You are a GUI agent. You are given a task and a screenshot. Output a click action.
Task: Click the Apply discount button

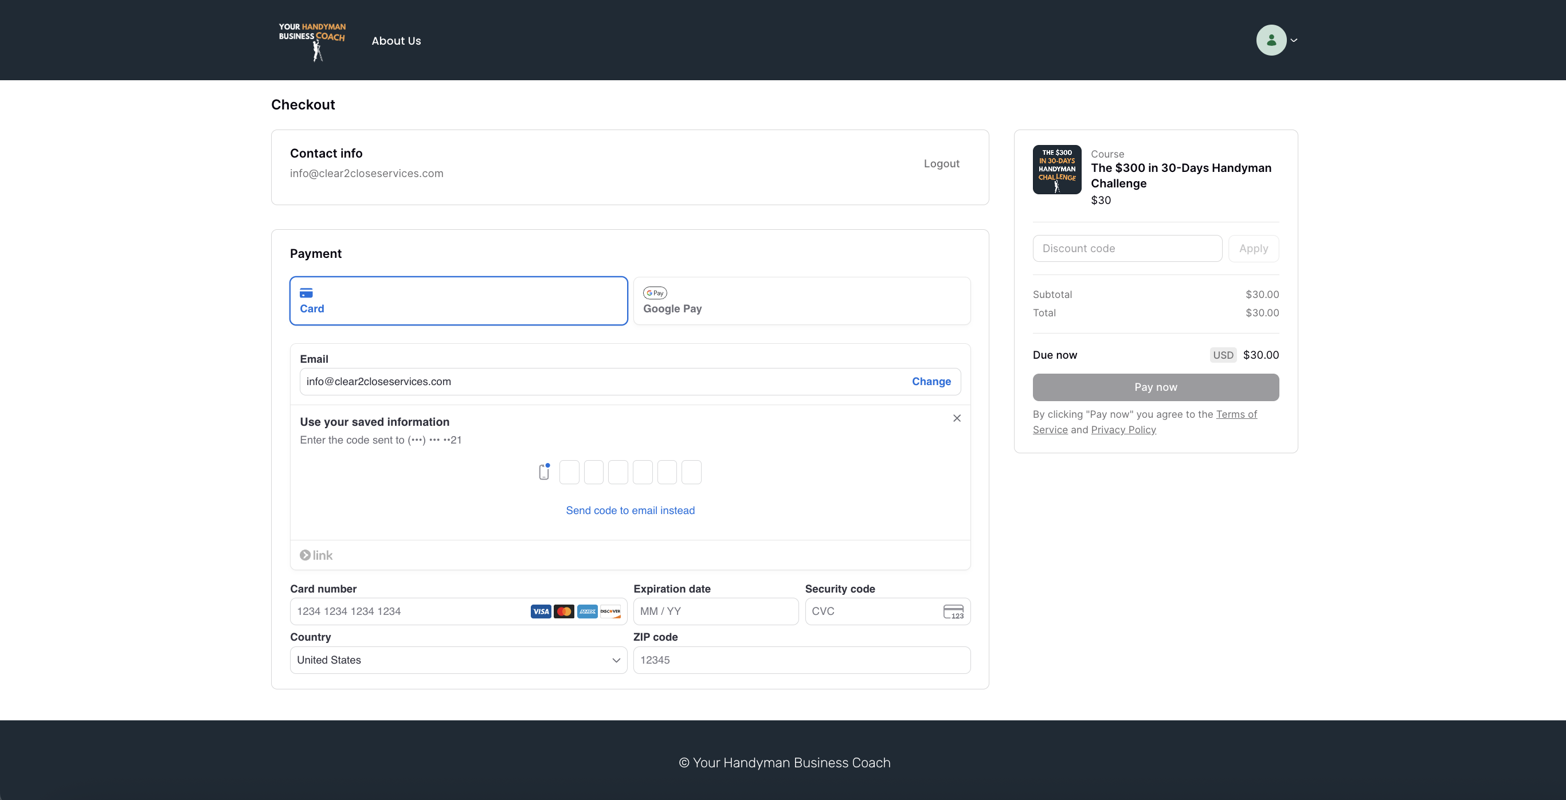point(1253,249)
